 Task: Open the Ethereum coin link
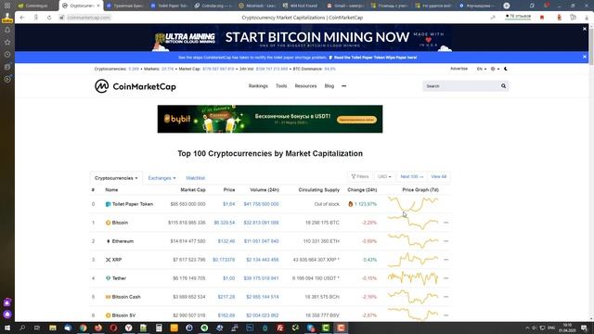tap(123, 241)
